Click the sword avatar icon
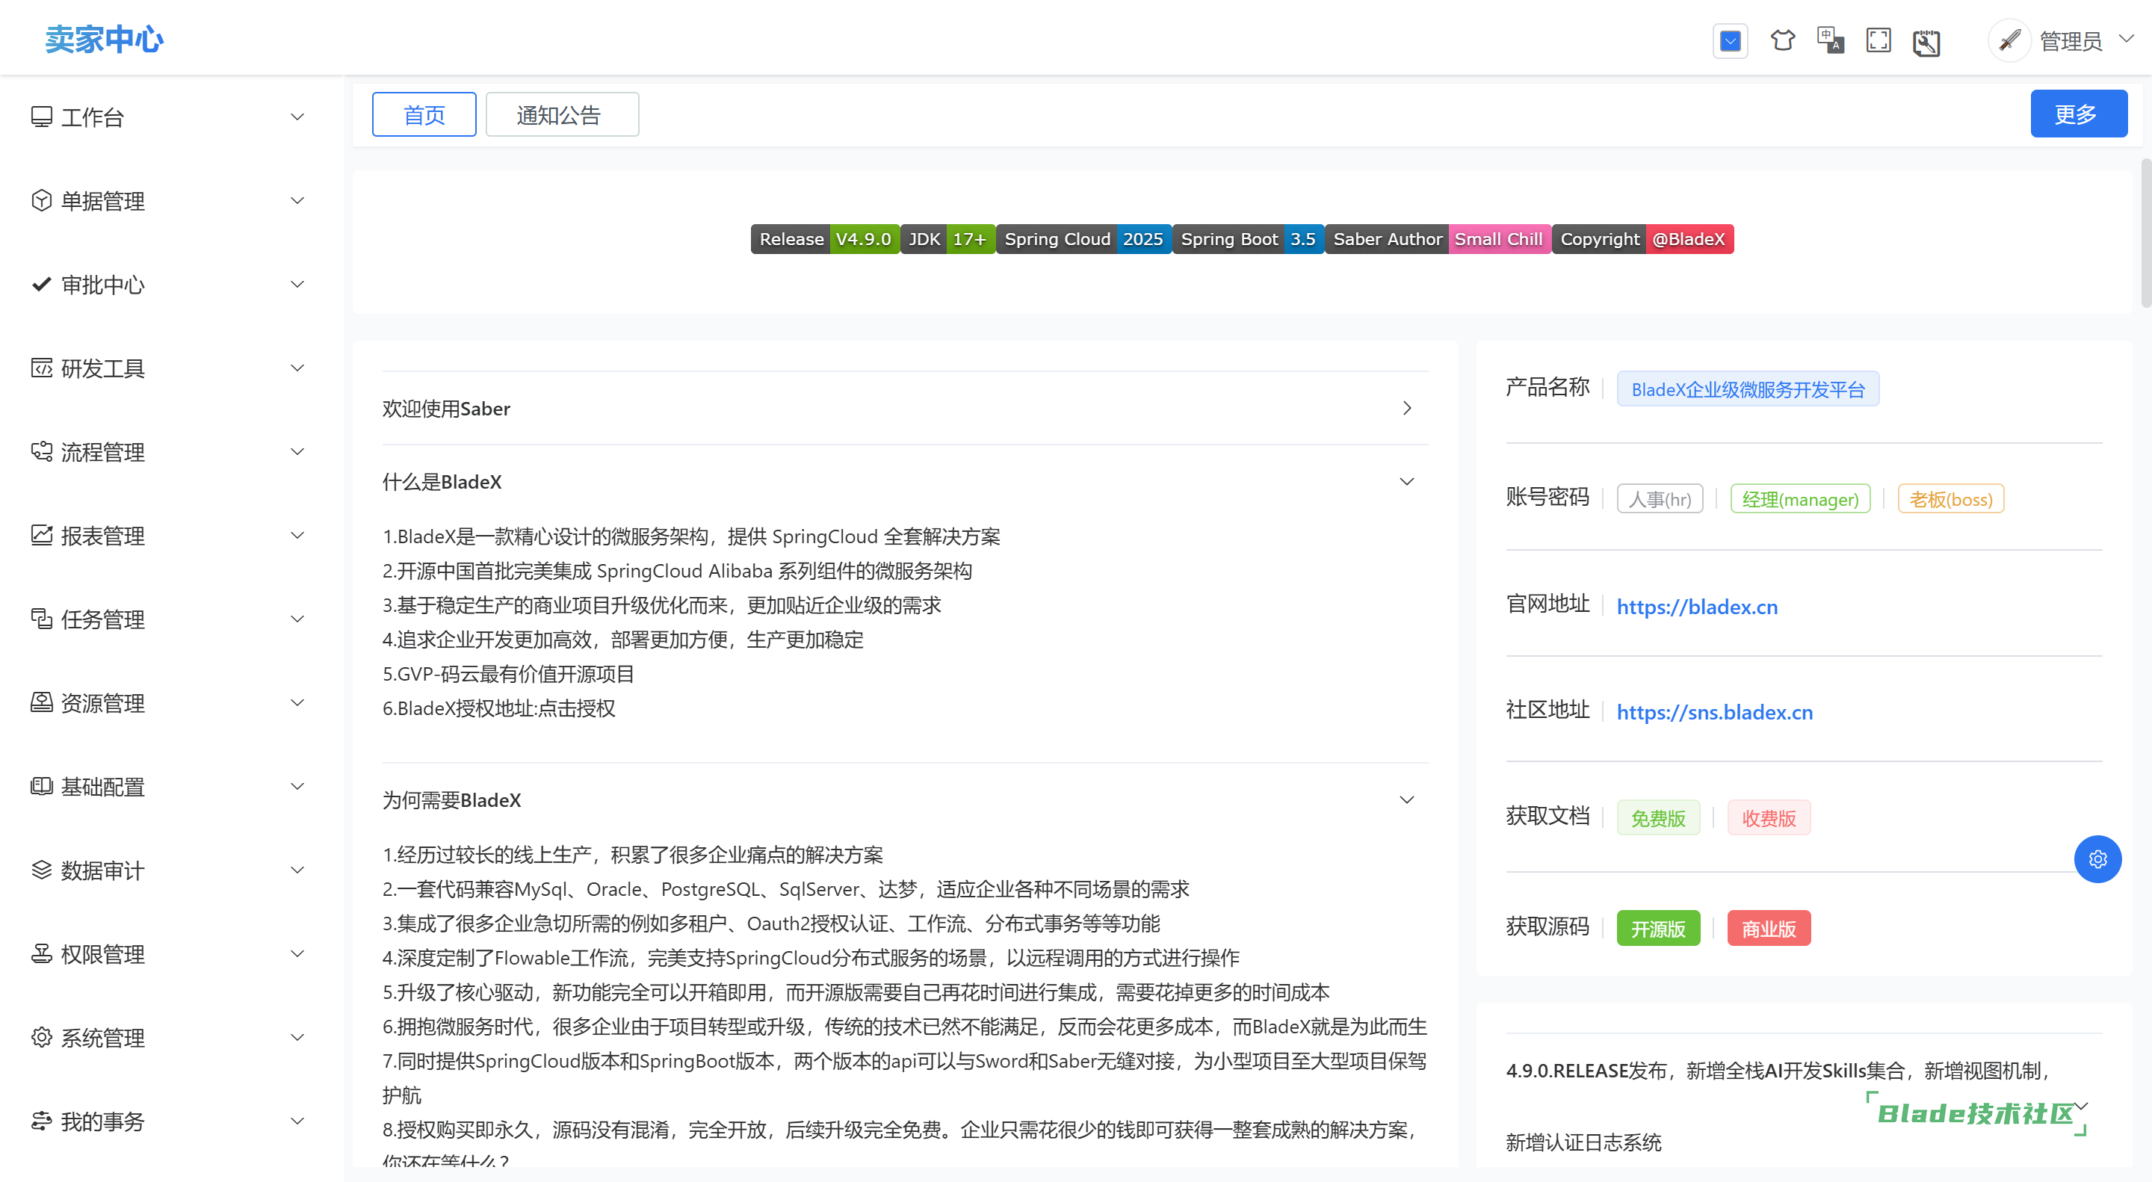Image resolution: width=2152 pixels, height=1182 pixels. [2009, 40]
